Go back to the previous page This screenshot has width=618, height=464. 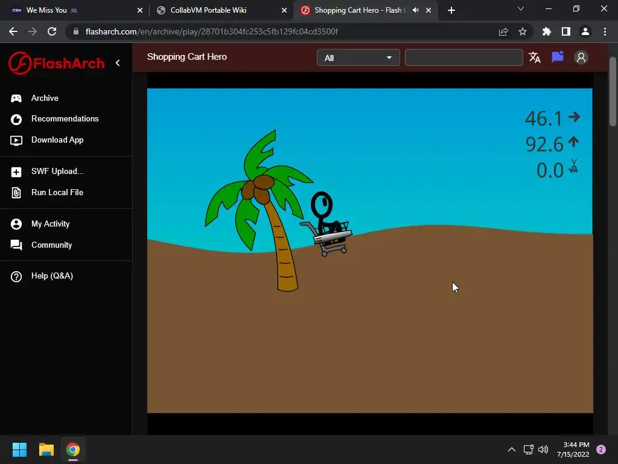point(13,31)
